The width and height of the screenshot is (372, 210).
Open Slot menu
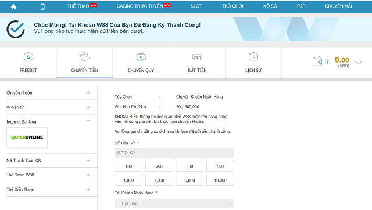pyautogui.click(x=196, y=6)
